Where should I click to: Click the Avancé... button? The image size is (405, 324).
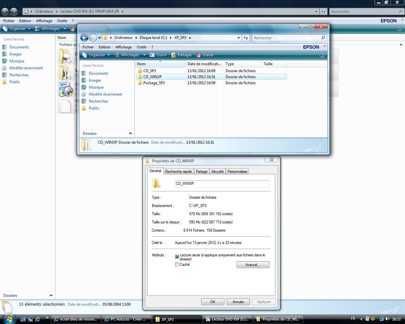[253, 265]
